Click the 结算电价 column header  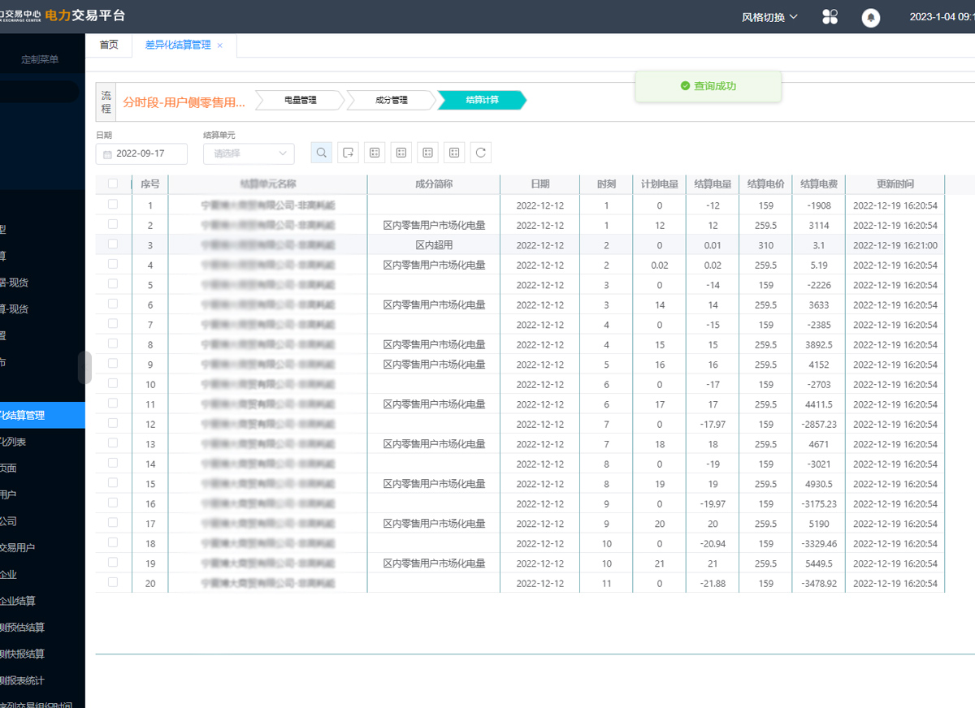click(x=766, y=184)
